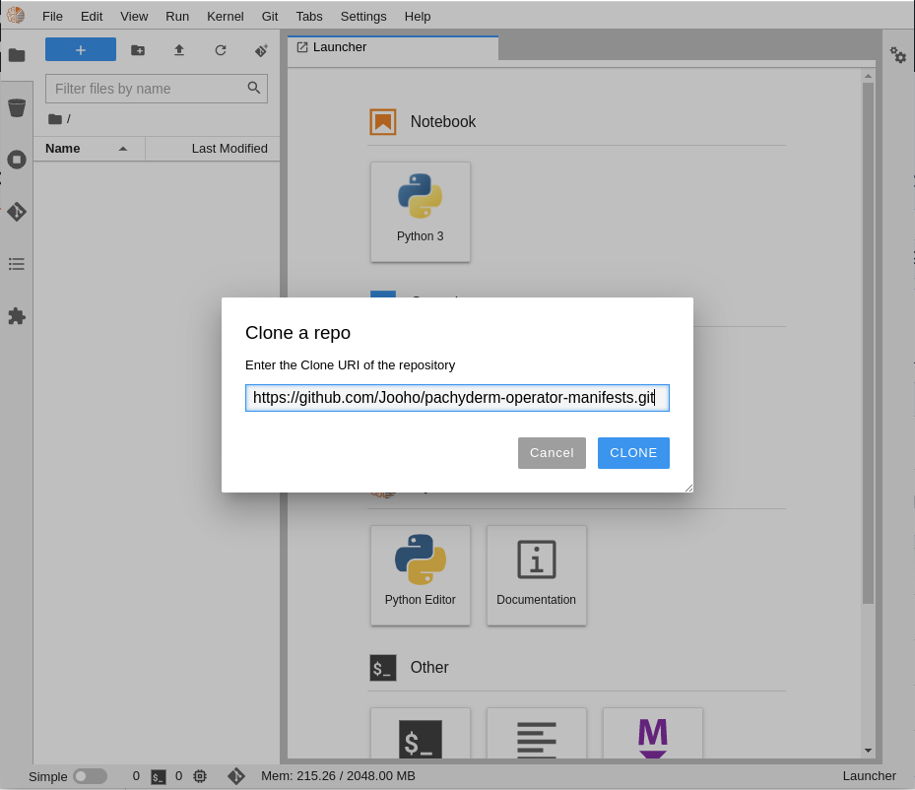Open the Table of Contents sidebar icon
Image resolution: width=915 pixels, height=790 pixels.
coord(17,264)
